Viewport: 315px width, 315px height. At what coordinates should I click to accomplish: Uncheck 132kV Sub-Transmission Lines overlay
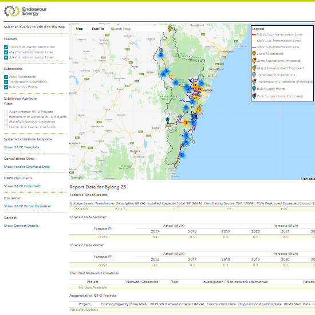pyautogui.click(x=6, y=47)
